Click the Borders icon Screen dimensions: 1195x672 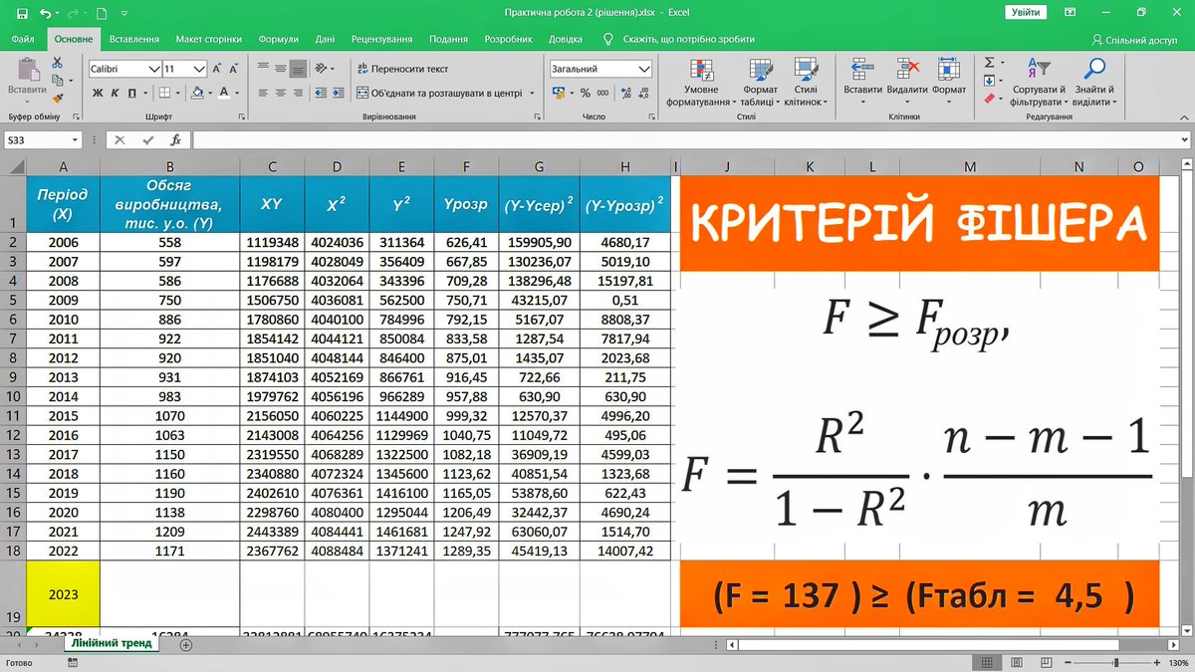point(162,93)
